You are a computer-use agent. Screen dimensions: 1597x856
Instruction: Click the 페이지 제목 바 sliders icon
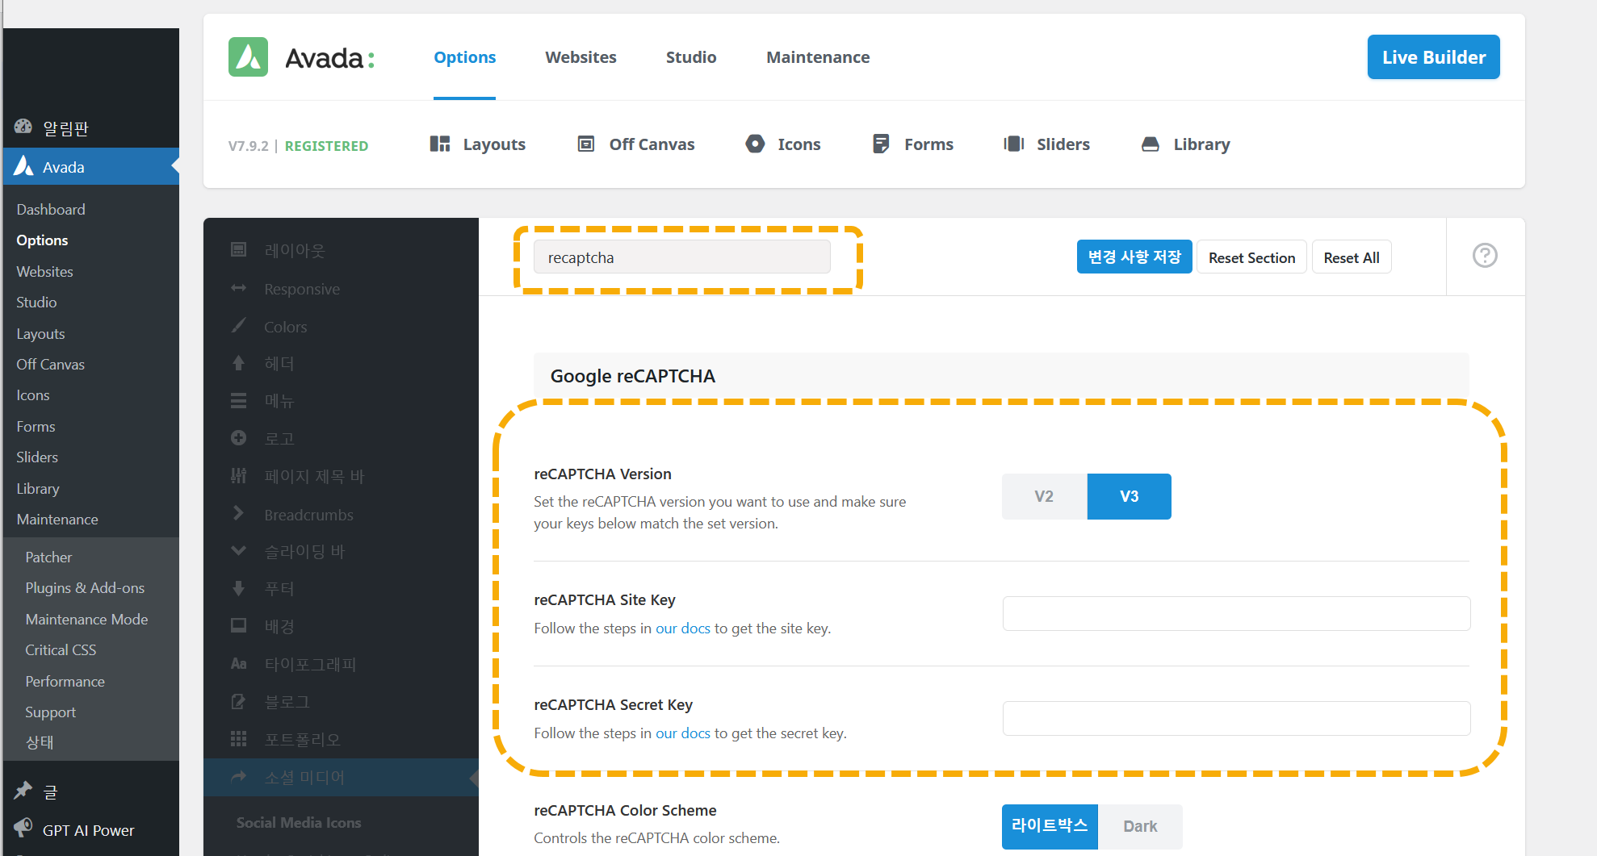point(238,476)
